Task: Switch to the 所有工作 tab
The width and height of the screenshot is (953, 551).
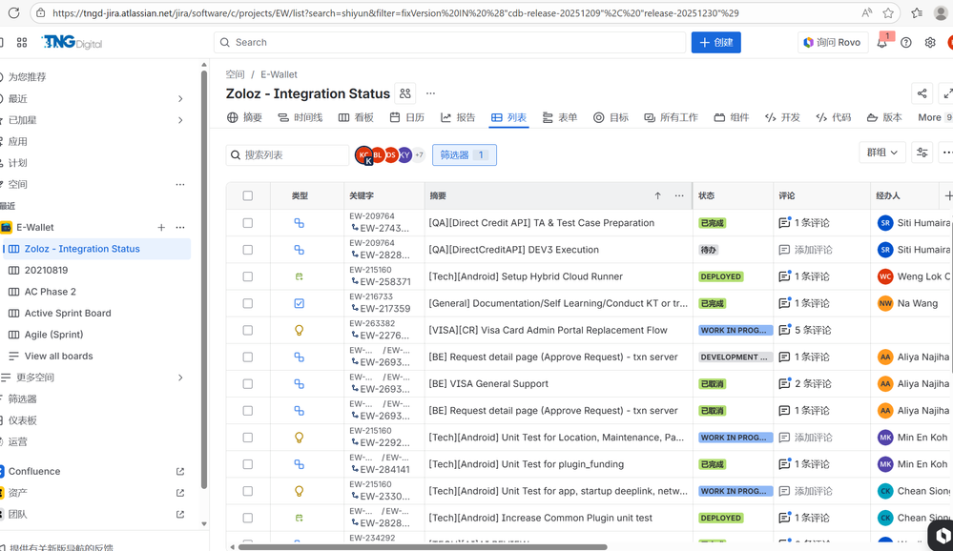Action: click(672, 117)
